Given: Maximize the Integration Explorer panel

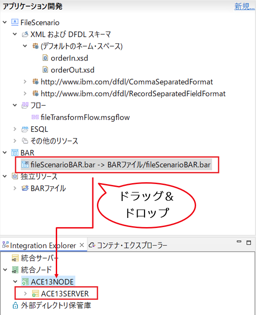Looking at the screenshot, I should pyautogui.click(x=249, y=243).
